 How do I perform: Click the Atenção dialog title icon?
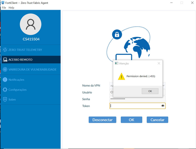click(116, 64)
